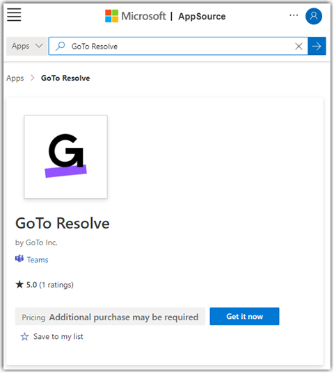Expand the Apps search category dropdown

tap(27, 46)
